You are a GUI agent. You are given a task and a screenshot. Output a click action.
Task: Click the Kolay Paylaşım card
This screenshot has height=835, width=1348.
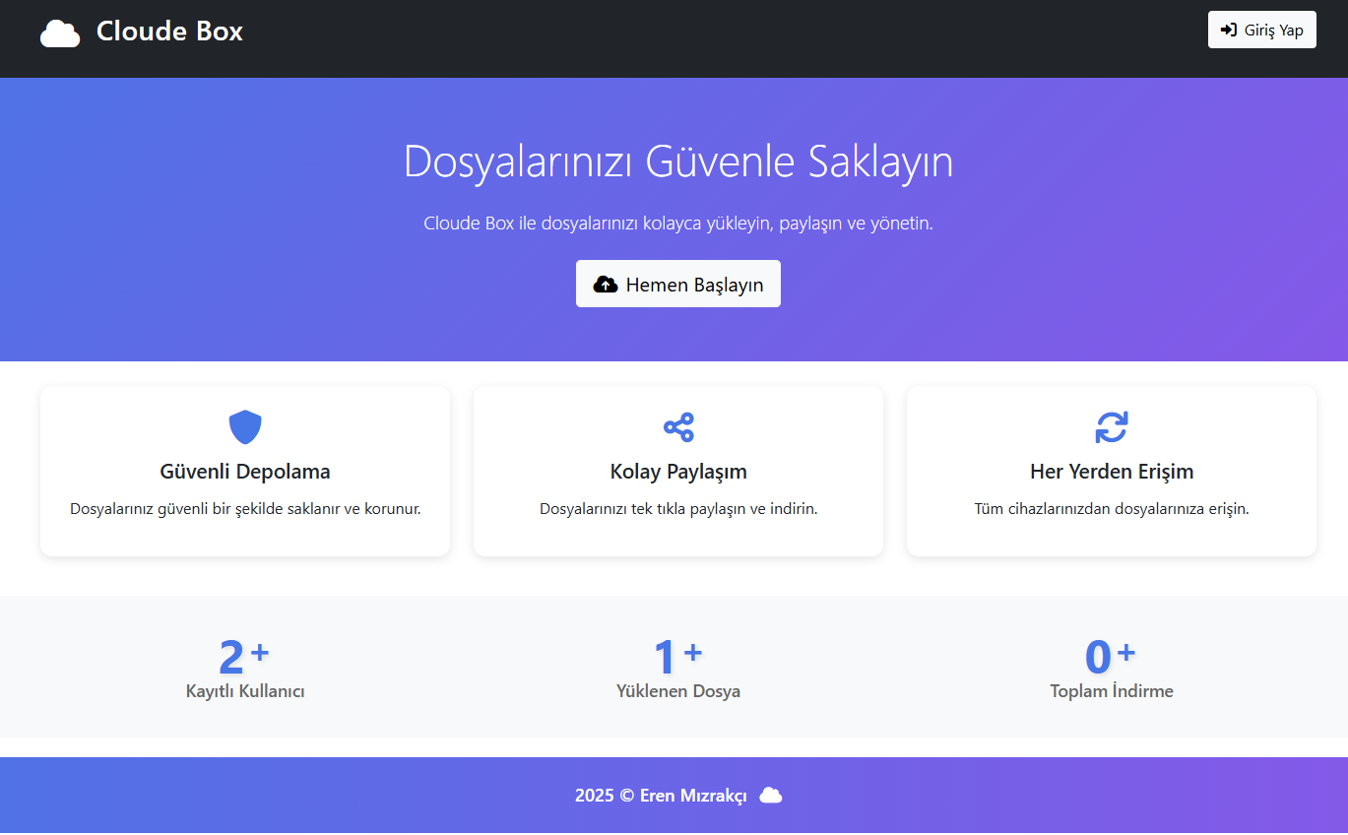[677, 471]
